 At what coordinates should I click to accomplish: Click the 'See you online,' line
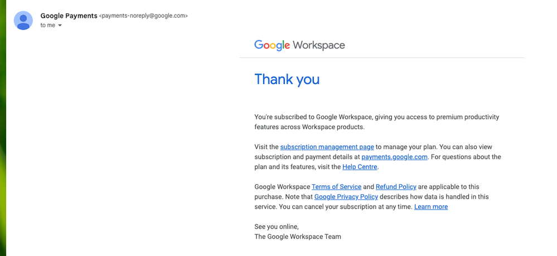[277, 227]
